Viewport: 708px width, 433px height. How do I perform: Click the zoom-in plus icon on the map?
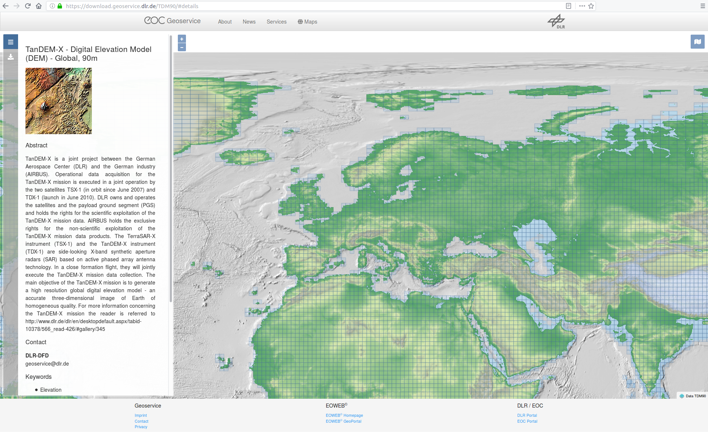[182, 39]
